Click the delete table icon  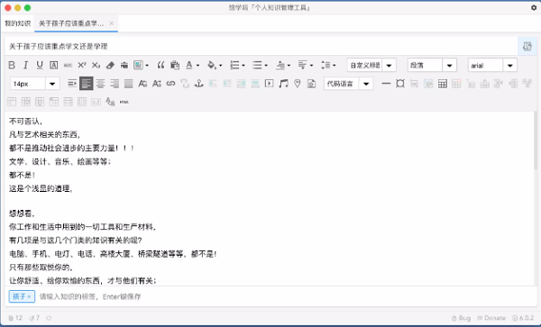[456, 84]
